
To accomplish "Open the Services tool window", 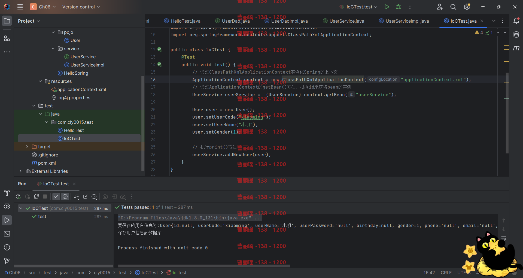I will click(7, 206).
